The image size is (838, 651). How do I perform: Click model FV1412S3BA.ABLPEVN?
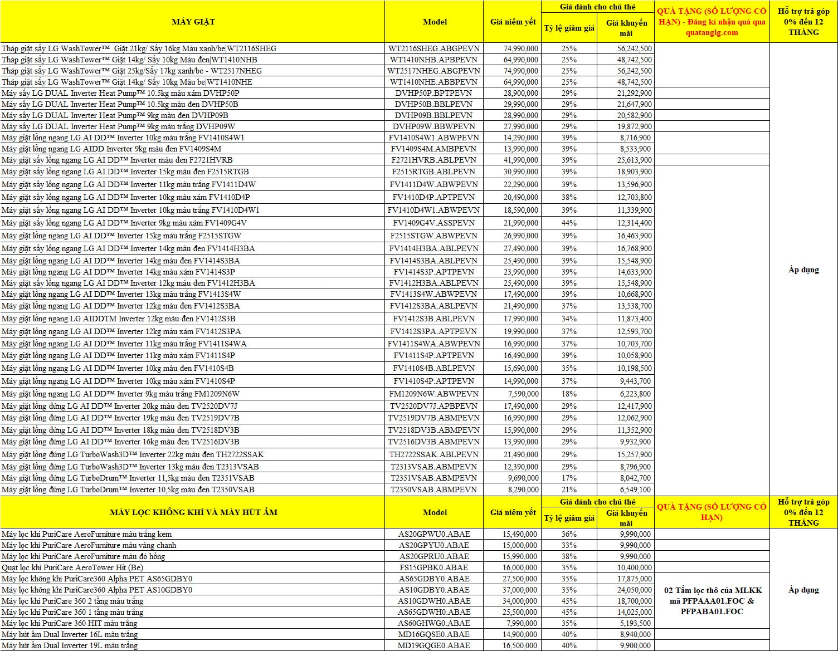435,306
